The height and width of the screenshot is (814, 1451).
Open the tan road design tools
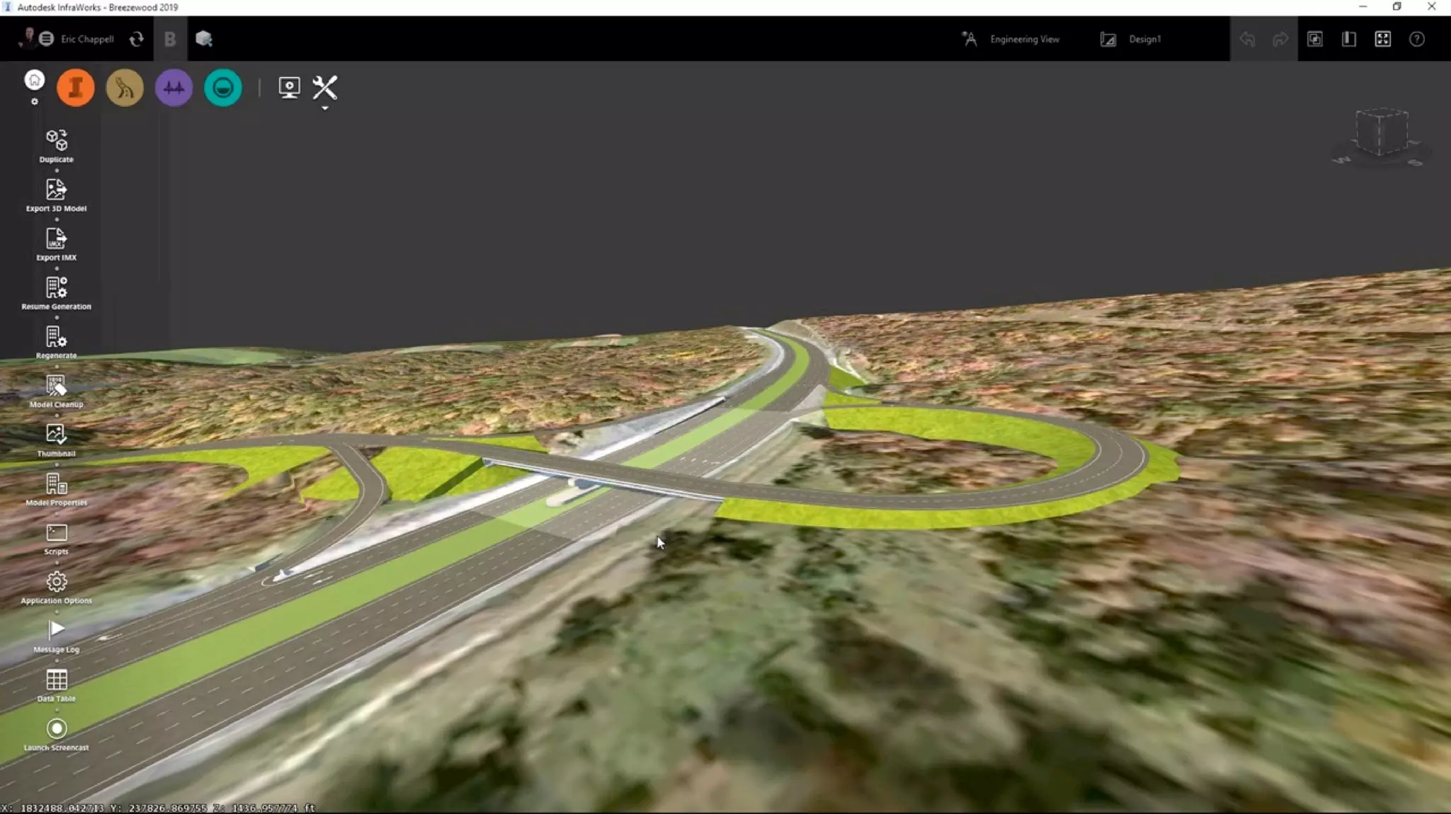click(125, 88)
